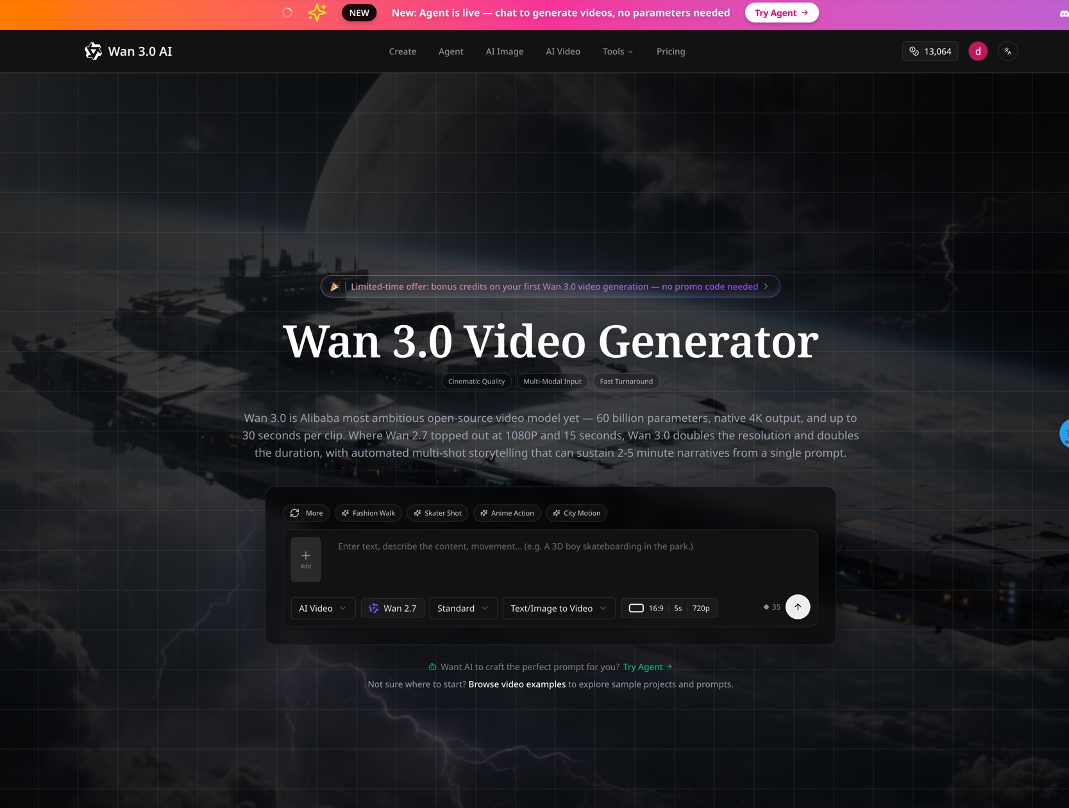Click the 720p resolution value

pyautogui.click(x=701, y=608)
